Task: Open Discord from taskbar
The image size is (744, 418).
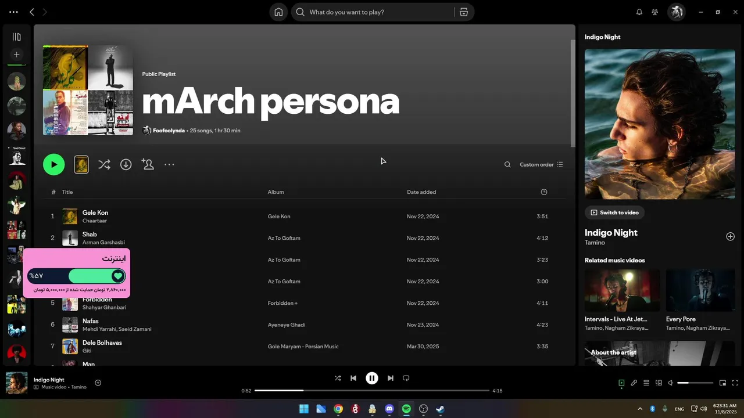Action: coord(389,409)
